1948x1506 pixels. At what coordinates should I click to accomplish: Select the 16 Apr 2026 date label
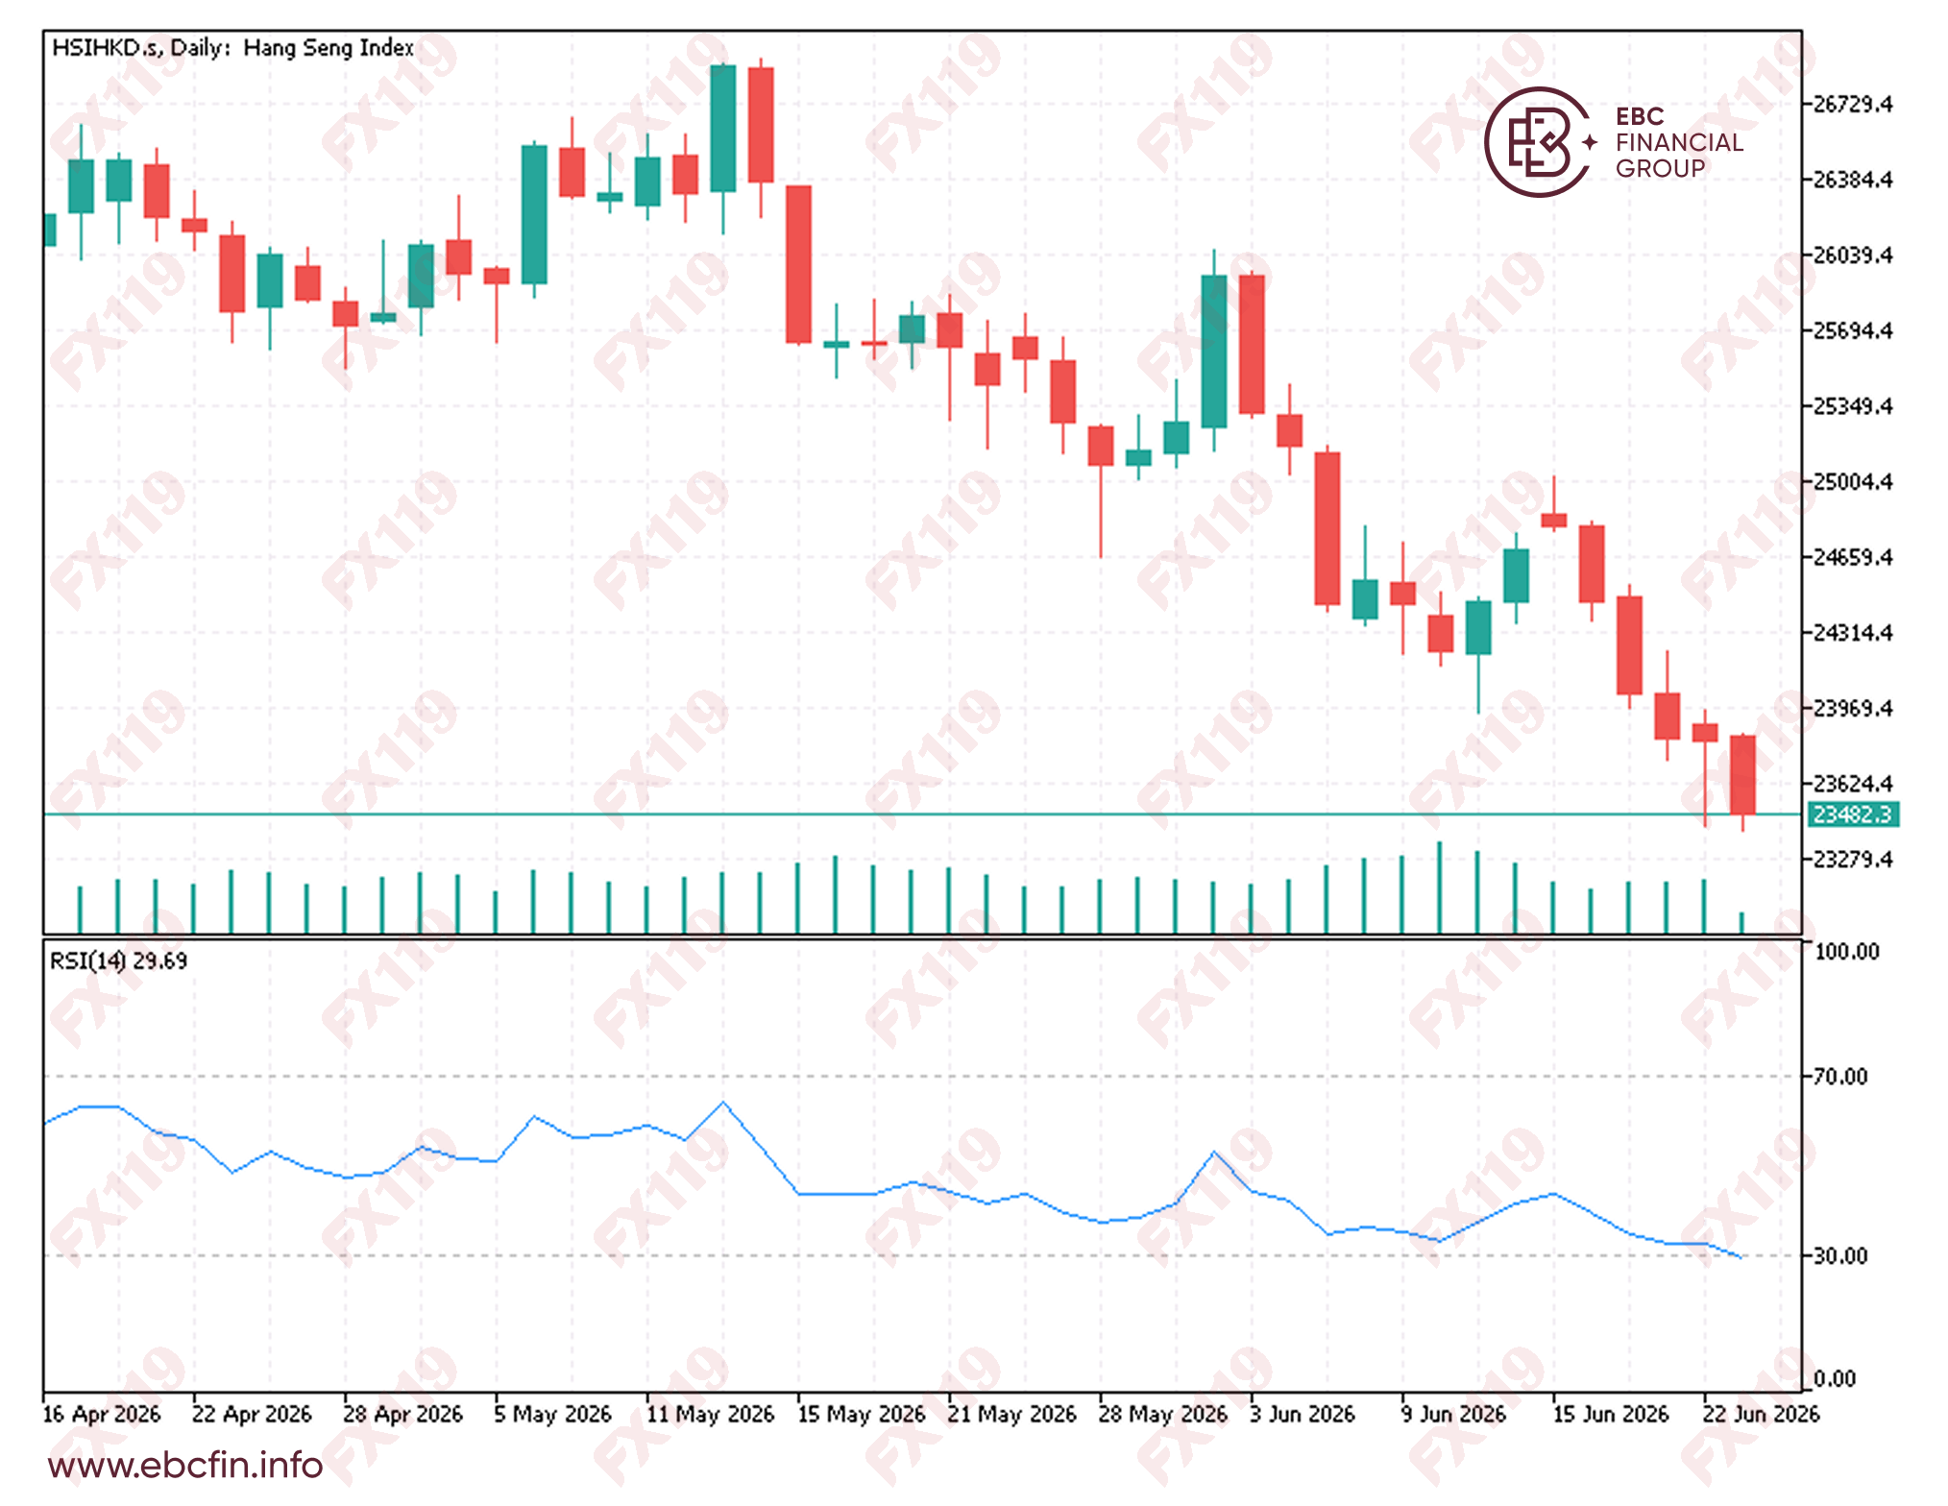click(x=102, y=1414)
